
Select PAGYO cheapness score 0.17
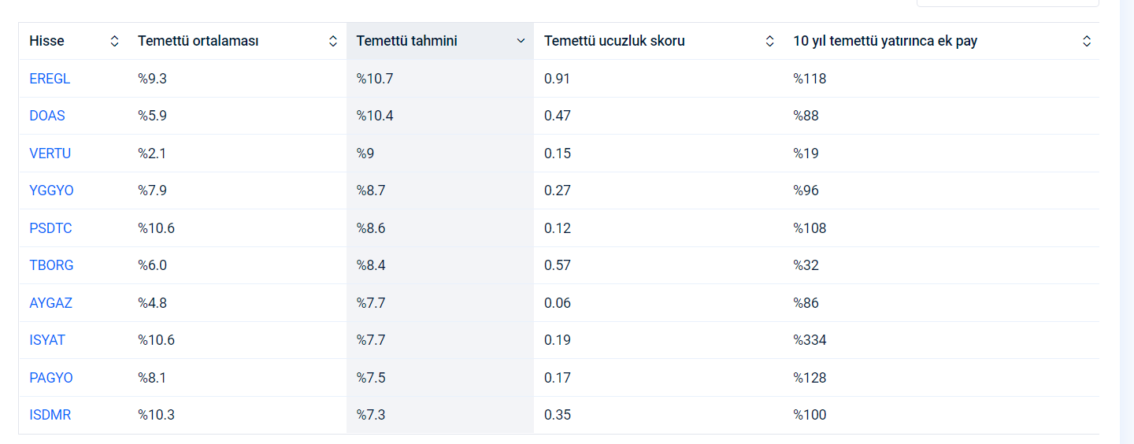click(558, 378)
